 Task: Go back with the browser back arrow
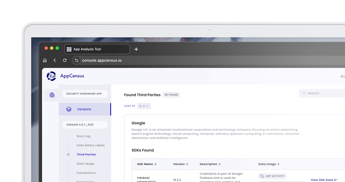click(55, 60)
